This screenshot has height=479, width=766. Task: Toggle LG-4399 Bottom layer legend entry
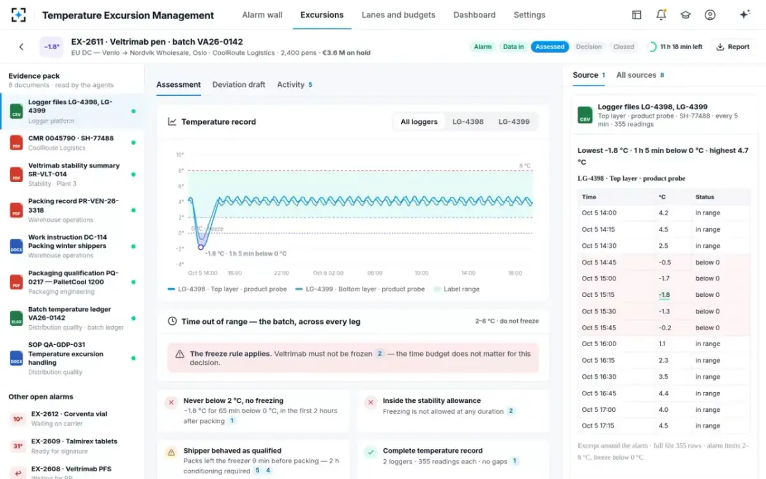(360, 289)
